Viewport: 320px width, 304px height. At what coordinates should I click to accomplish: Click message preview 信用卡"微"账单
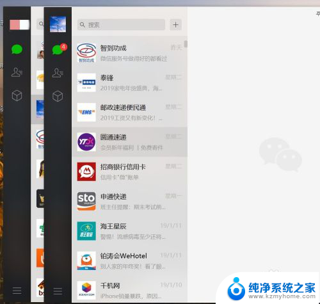pos(120,177)
